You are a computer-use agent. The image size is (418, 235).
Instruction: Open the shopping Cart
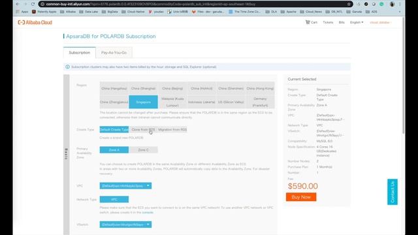(x=312, y=22)
